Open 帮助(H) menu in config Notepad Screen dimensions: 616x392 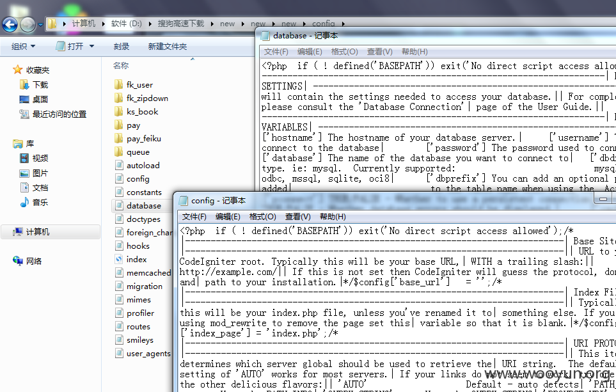(x=333, y=217)
